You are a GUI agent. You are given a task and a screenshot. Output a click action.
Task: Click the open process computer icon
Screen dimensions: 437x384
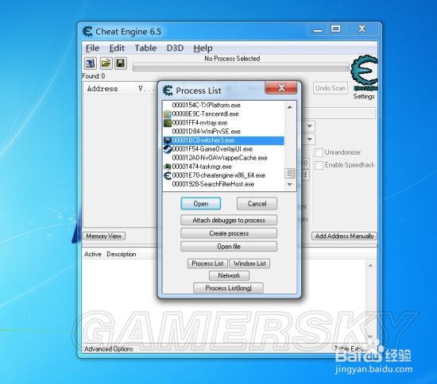(x=91, y=63)
